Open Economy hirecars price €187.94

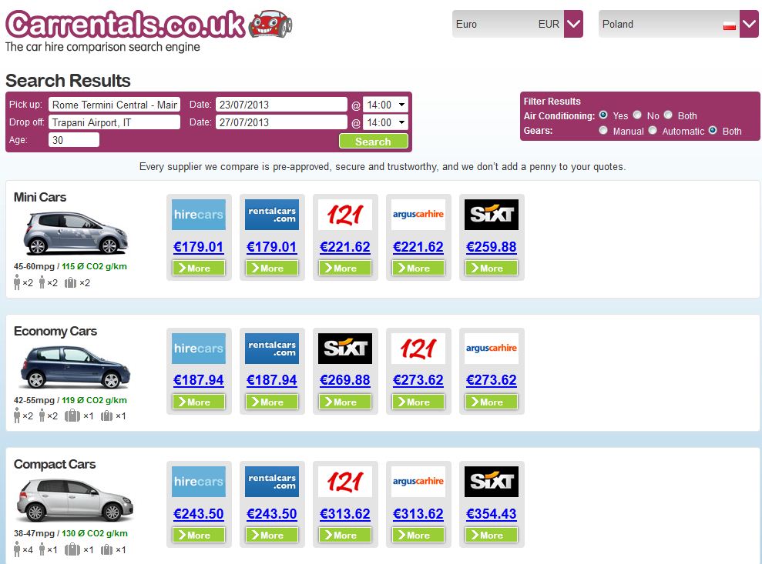pyautogui.click(x=198, y=380)
